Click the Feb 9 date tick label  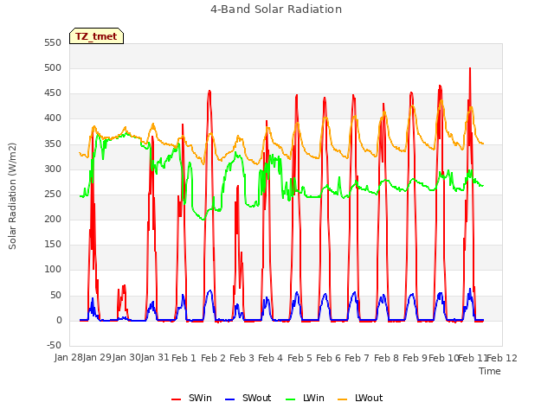tap(415, 358)
